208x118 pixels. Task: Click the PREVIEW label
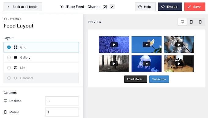pos(95,22)
